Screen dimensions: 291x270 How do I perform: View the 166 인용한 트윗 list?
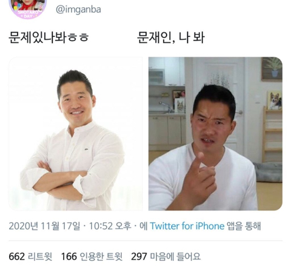tap(92, 257)
